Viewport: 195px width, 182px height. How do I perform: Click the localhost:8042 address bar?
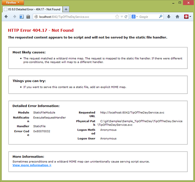pos(76,17)
